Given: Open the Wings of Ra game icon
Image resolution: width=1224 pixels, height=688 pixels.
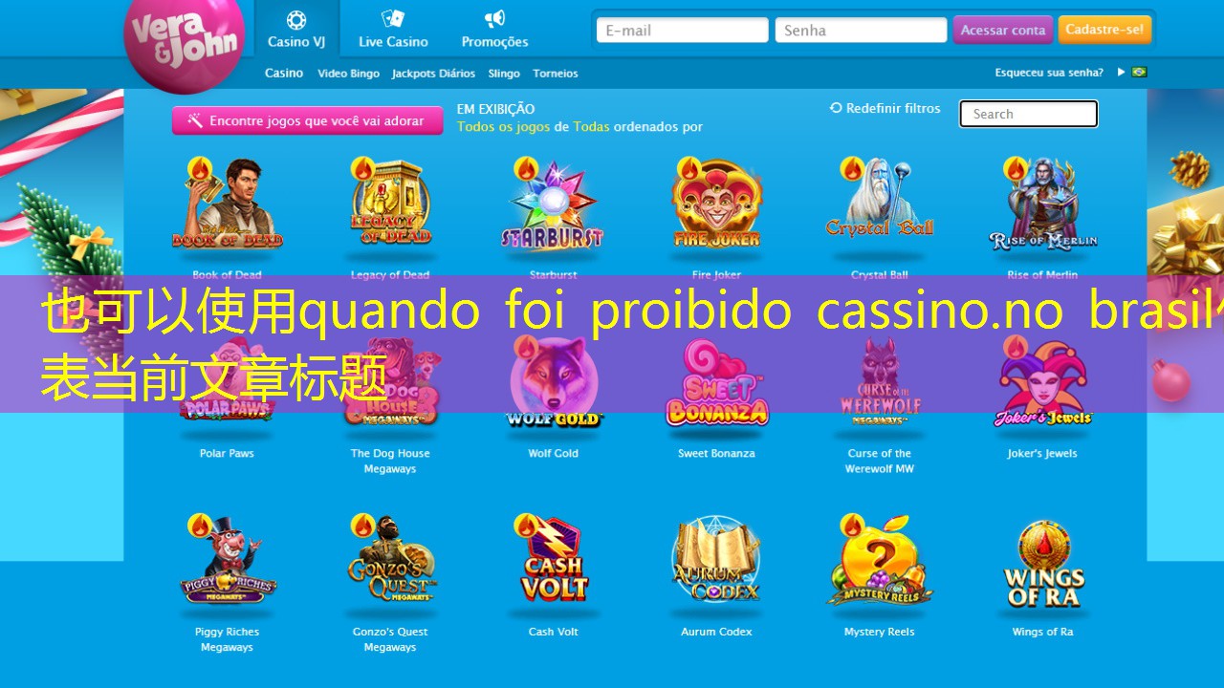Looking at the screenshot, I should pos(1042,564).
